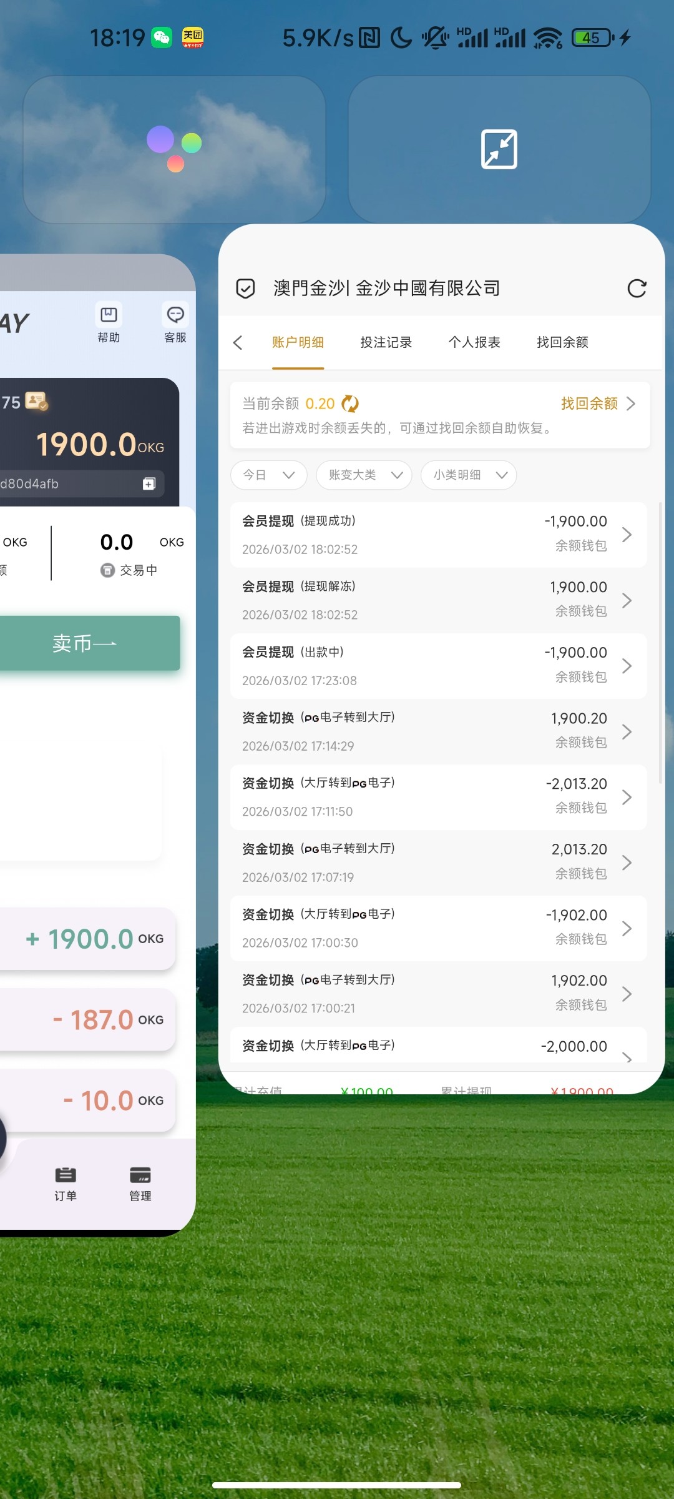Tap the shield icon beside the page title
The height and width of the screenshot is (1499, 674).
tap(245, 289)
